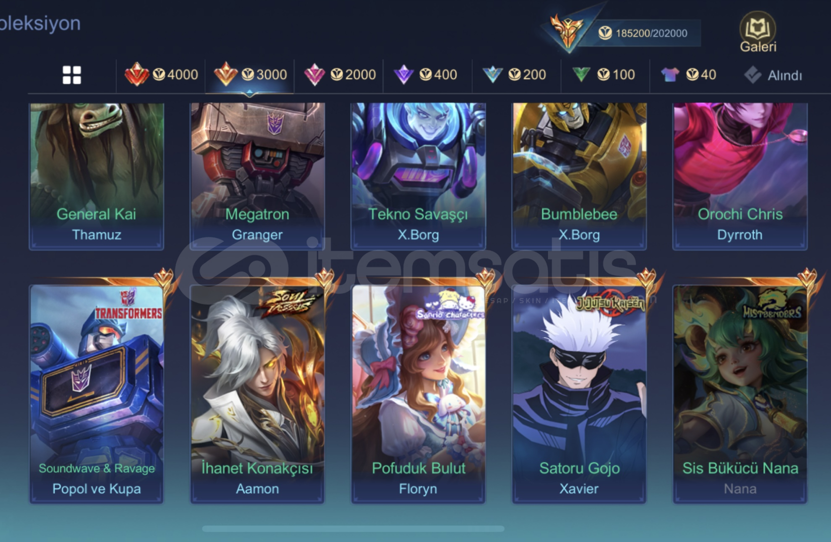Image resolution: width=831 pixels, height=542 pixels.
Task: Toggle the Alındı owned filter
Action: [x=773, y=75]
